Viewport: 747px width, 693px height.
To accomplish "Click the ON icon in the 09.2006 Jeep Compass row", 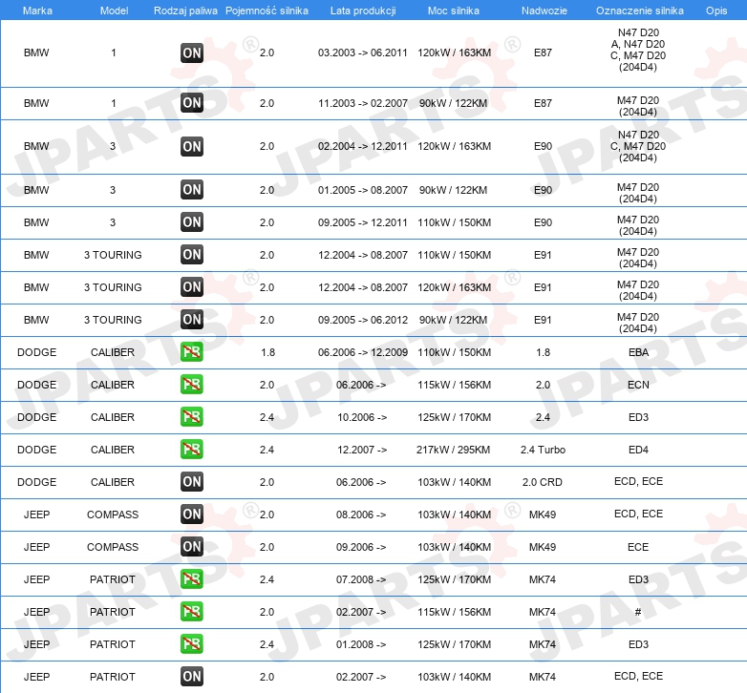I will coord(191,546).
